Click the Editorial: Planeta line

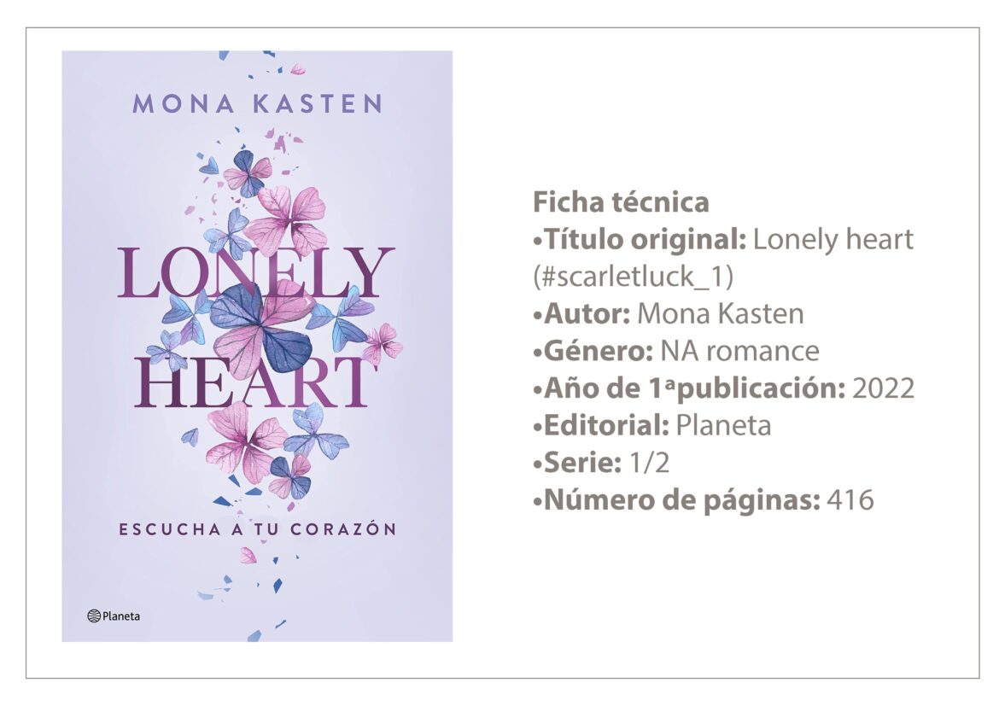(x=651, y=425)
